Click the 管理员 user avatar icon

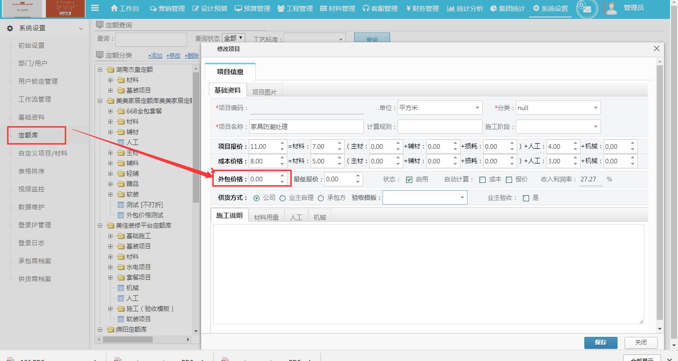pos(611,8)
